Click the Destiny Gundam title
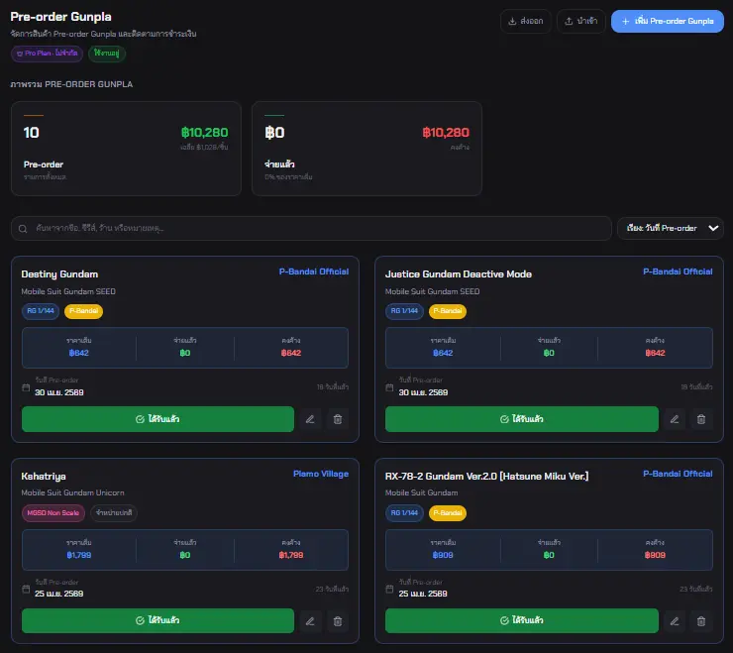Screen dimensions: 733x653 (x=59, y=274)
